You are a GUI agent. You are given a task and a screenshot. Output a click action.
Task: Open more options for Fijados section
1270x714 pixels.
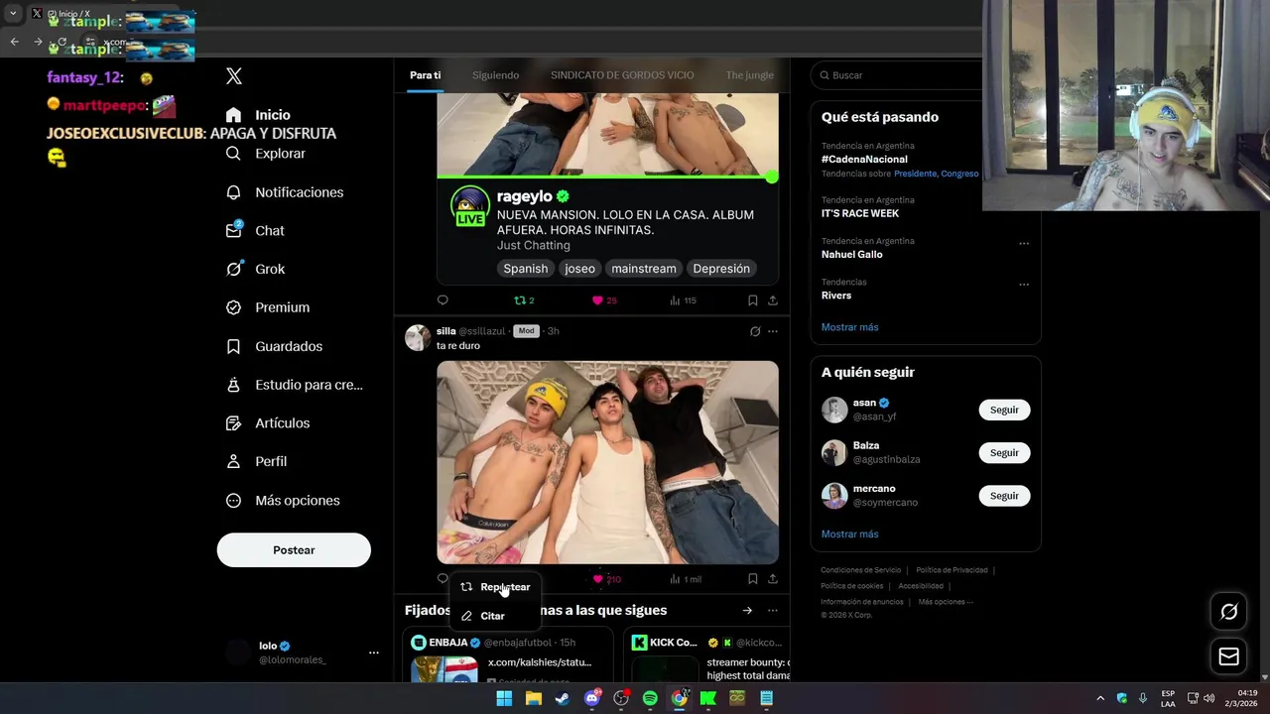773,611
